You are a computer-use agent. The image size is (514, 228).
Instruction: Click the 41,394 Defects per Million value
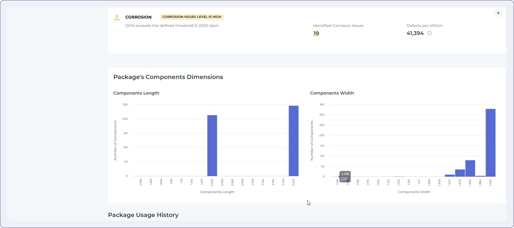click(x=415, y=33)
